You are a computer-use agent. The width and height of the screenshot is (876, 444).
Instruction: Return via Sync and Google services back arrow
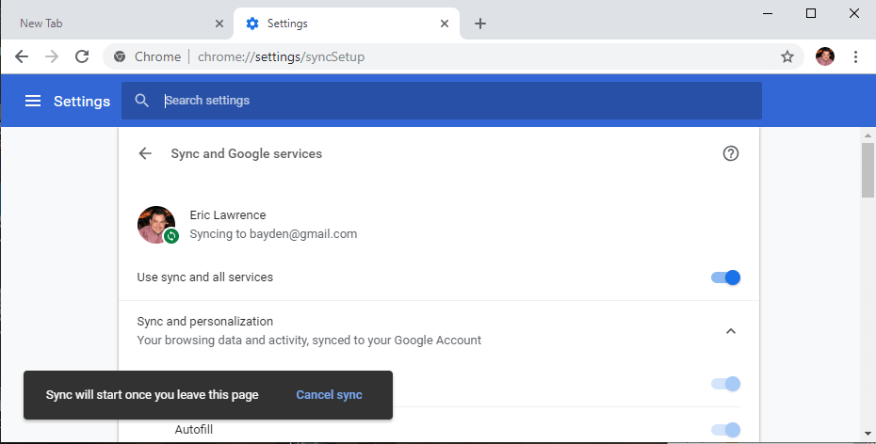tap(145, 153)
